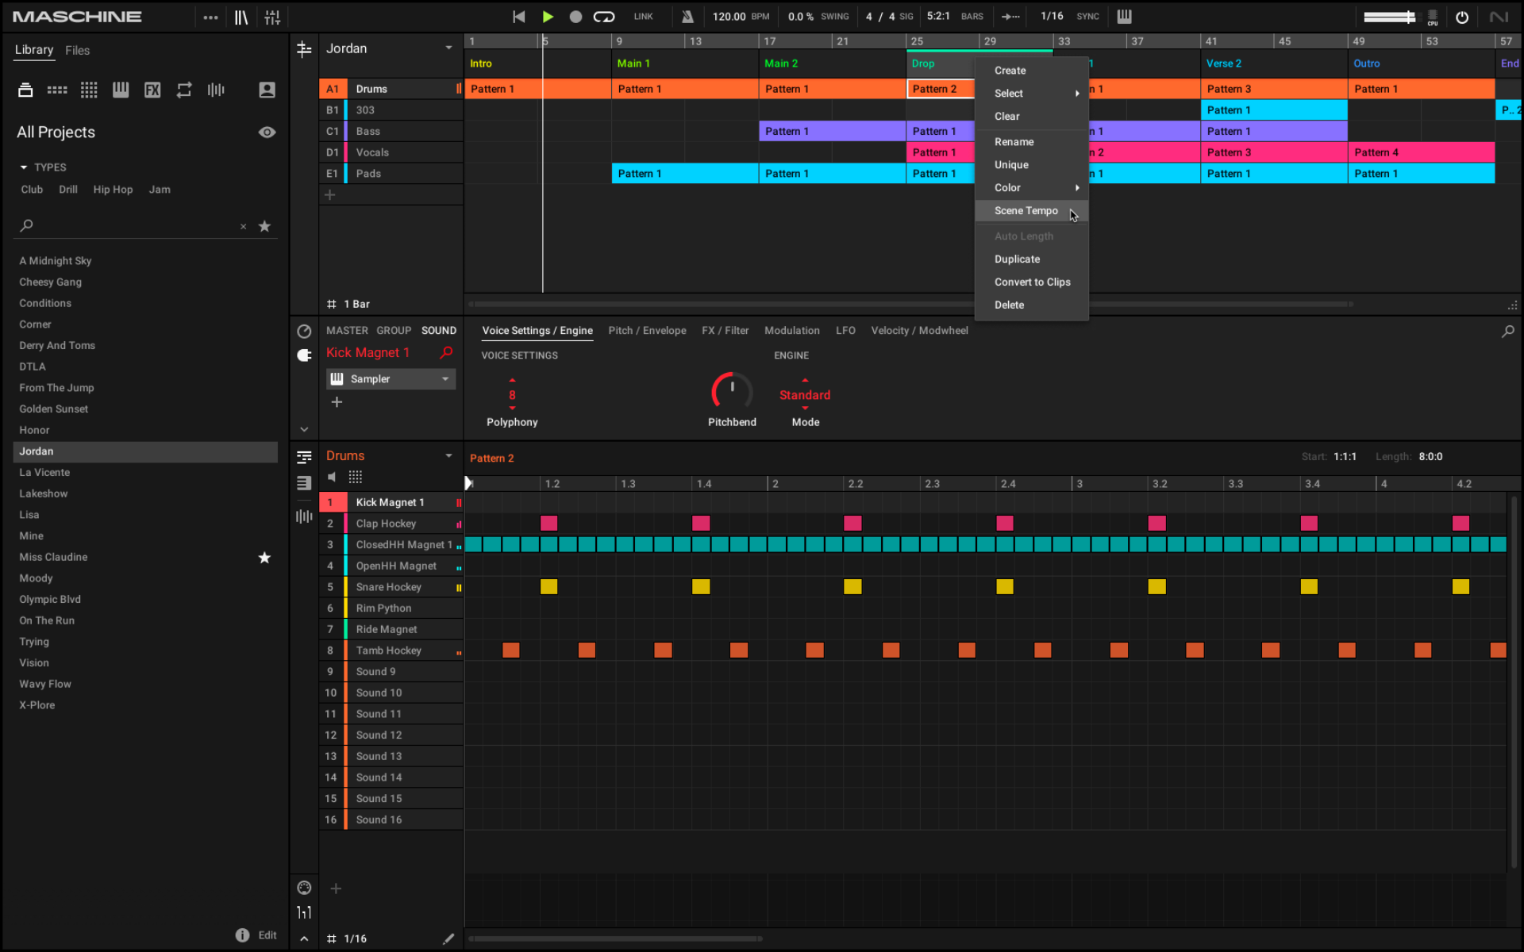Select the Instruments keyboard filter in the Library
This screenshot has width=1524, height=952.
(121, 90)
